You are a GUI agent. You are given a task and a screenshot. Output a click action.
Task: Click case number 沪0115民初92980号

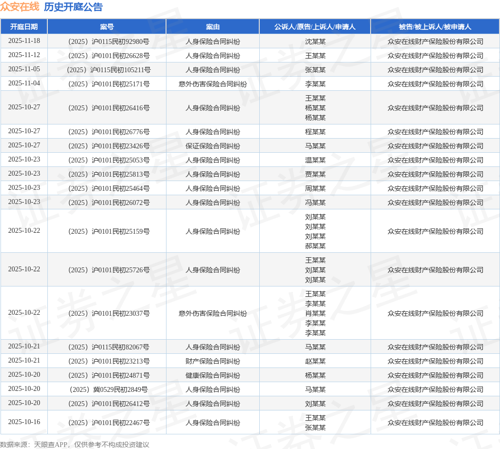[109, 41]
